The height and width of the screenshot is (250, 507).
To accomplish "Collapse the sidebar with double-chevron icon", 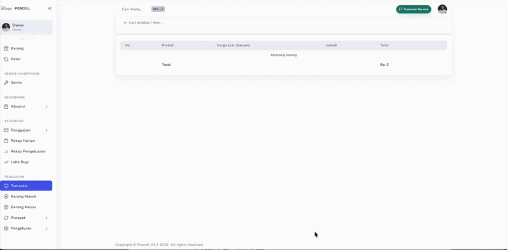I will point(50,8).
